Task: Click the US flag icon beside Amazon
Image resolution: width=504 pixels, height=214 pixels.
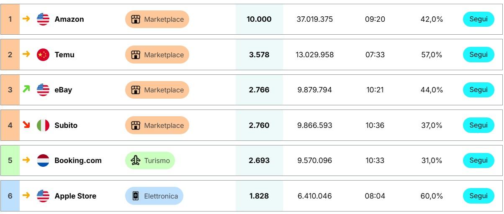Action: pos(43,19)
